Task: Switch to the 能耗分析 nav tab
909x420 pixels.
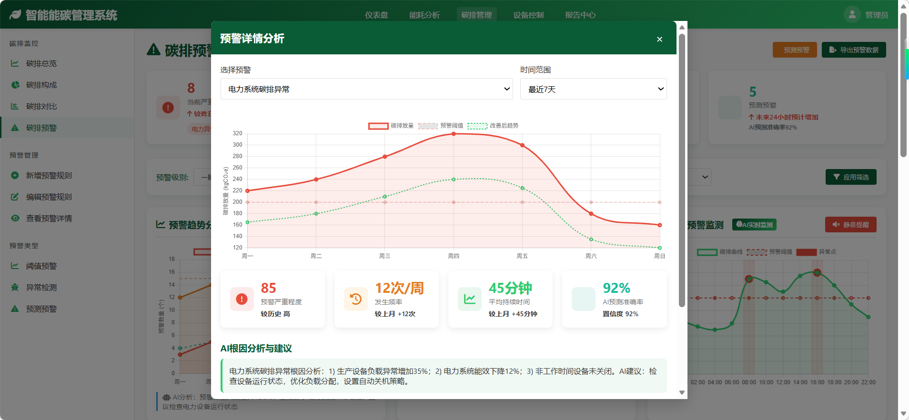Action: coord(424,15)
